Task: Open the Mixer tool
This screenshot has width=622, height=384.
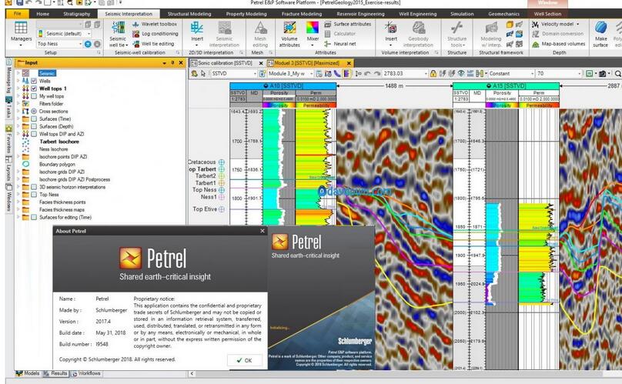Action: 313,33
